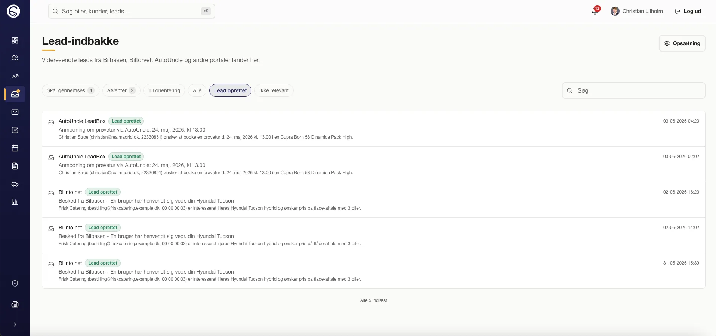The image size is (716, 336).
Task: Click Lead oprettet badge on lead dated 14:02
Action: pyautogui.click(x=103, y=228)
